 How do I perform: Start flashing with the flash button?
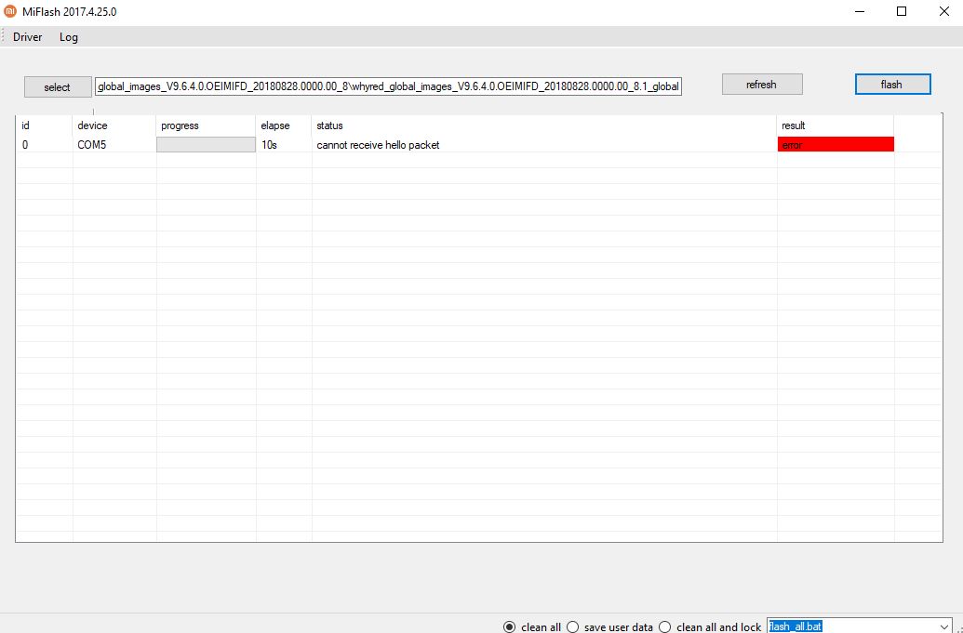pos(892,85)
